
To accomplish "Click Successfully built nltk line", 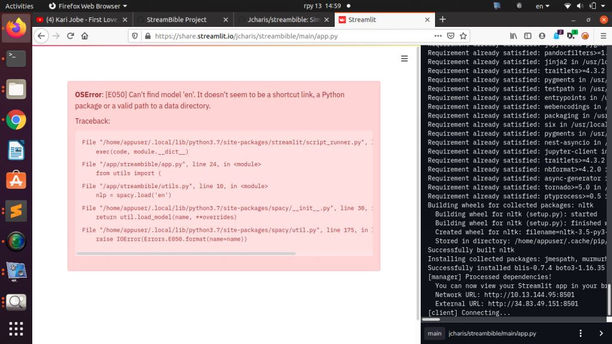I will [x=471, y=250].
